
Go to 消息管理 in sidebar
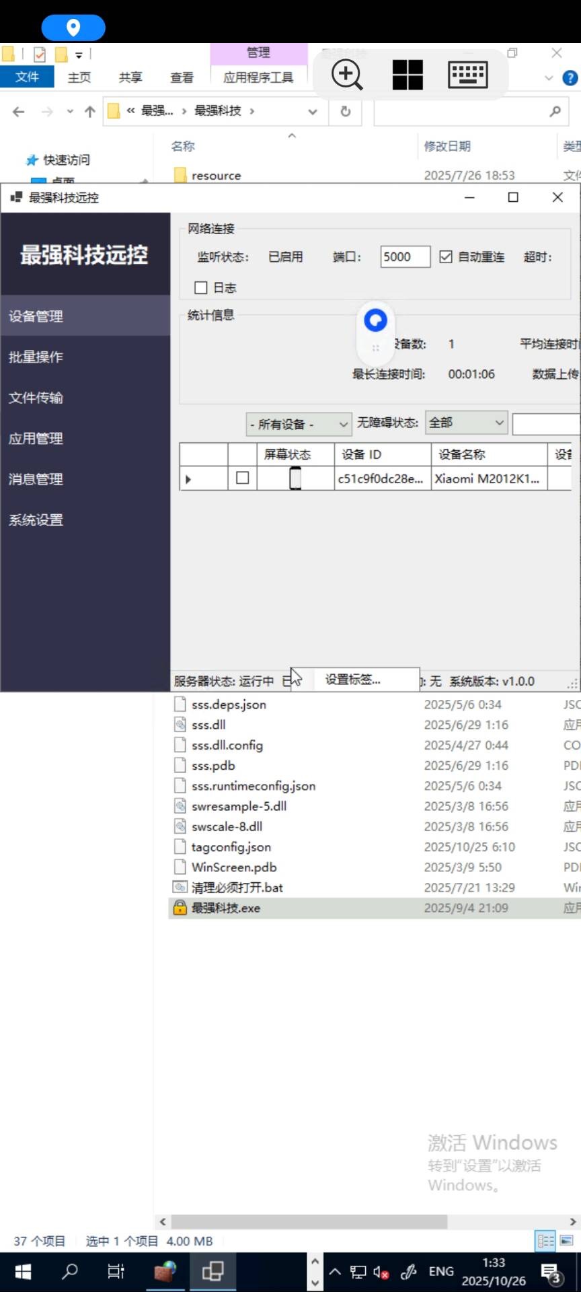85,479
